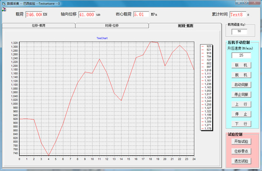The height and width of the screenshot is (171, 262).
Task: Click the 升压速度 input showing 25
Action: tap(241, 55)
